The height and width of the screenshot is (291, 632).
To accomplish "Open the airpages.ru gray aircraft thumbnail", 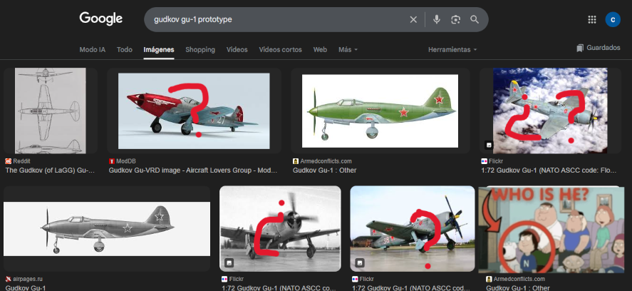I will click(x=107, y=228).
